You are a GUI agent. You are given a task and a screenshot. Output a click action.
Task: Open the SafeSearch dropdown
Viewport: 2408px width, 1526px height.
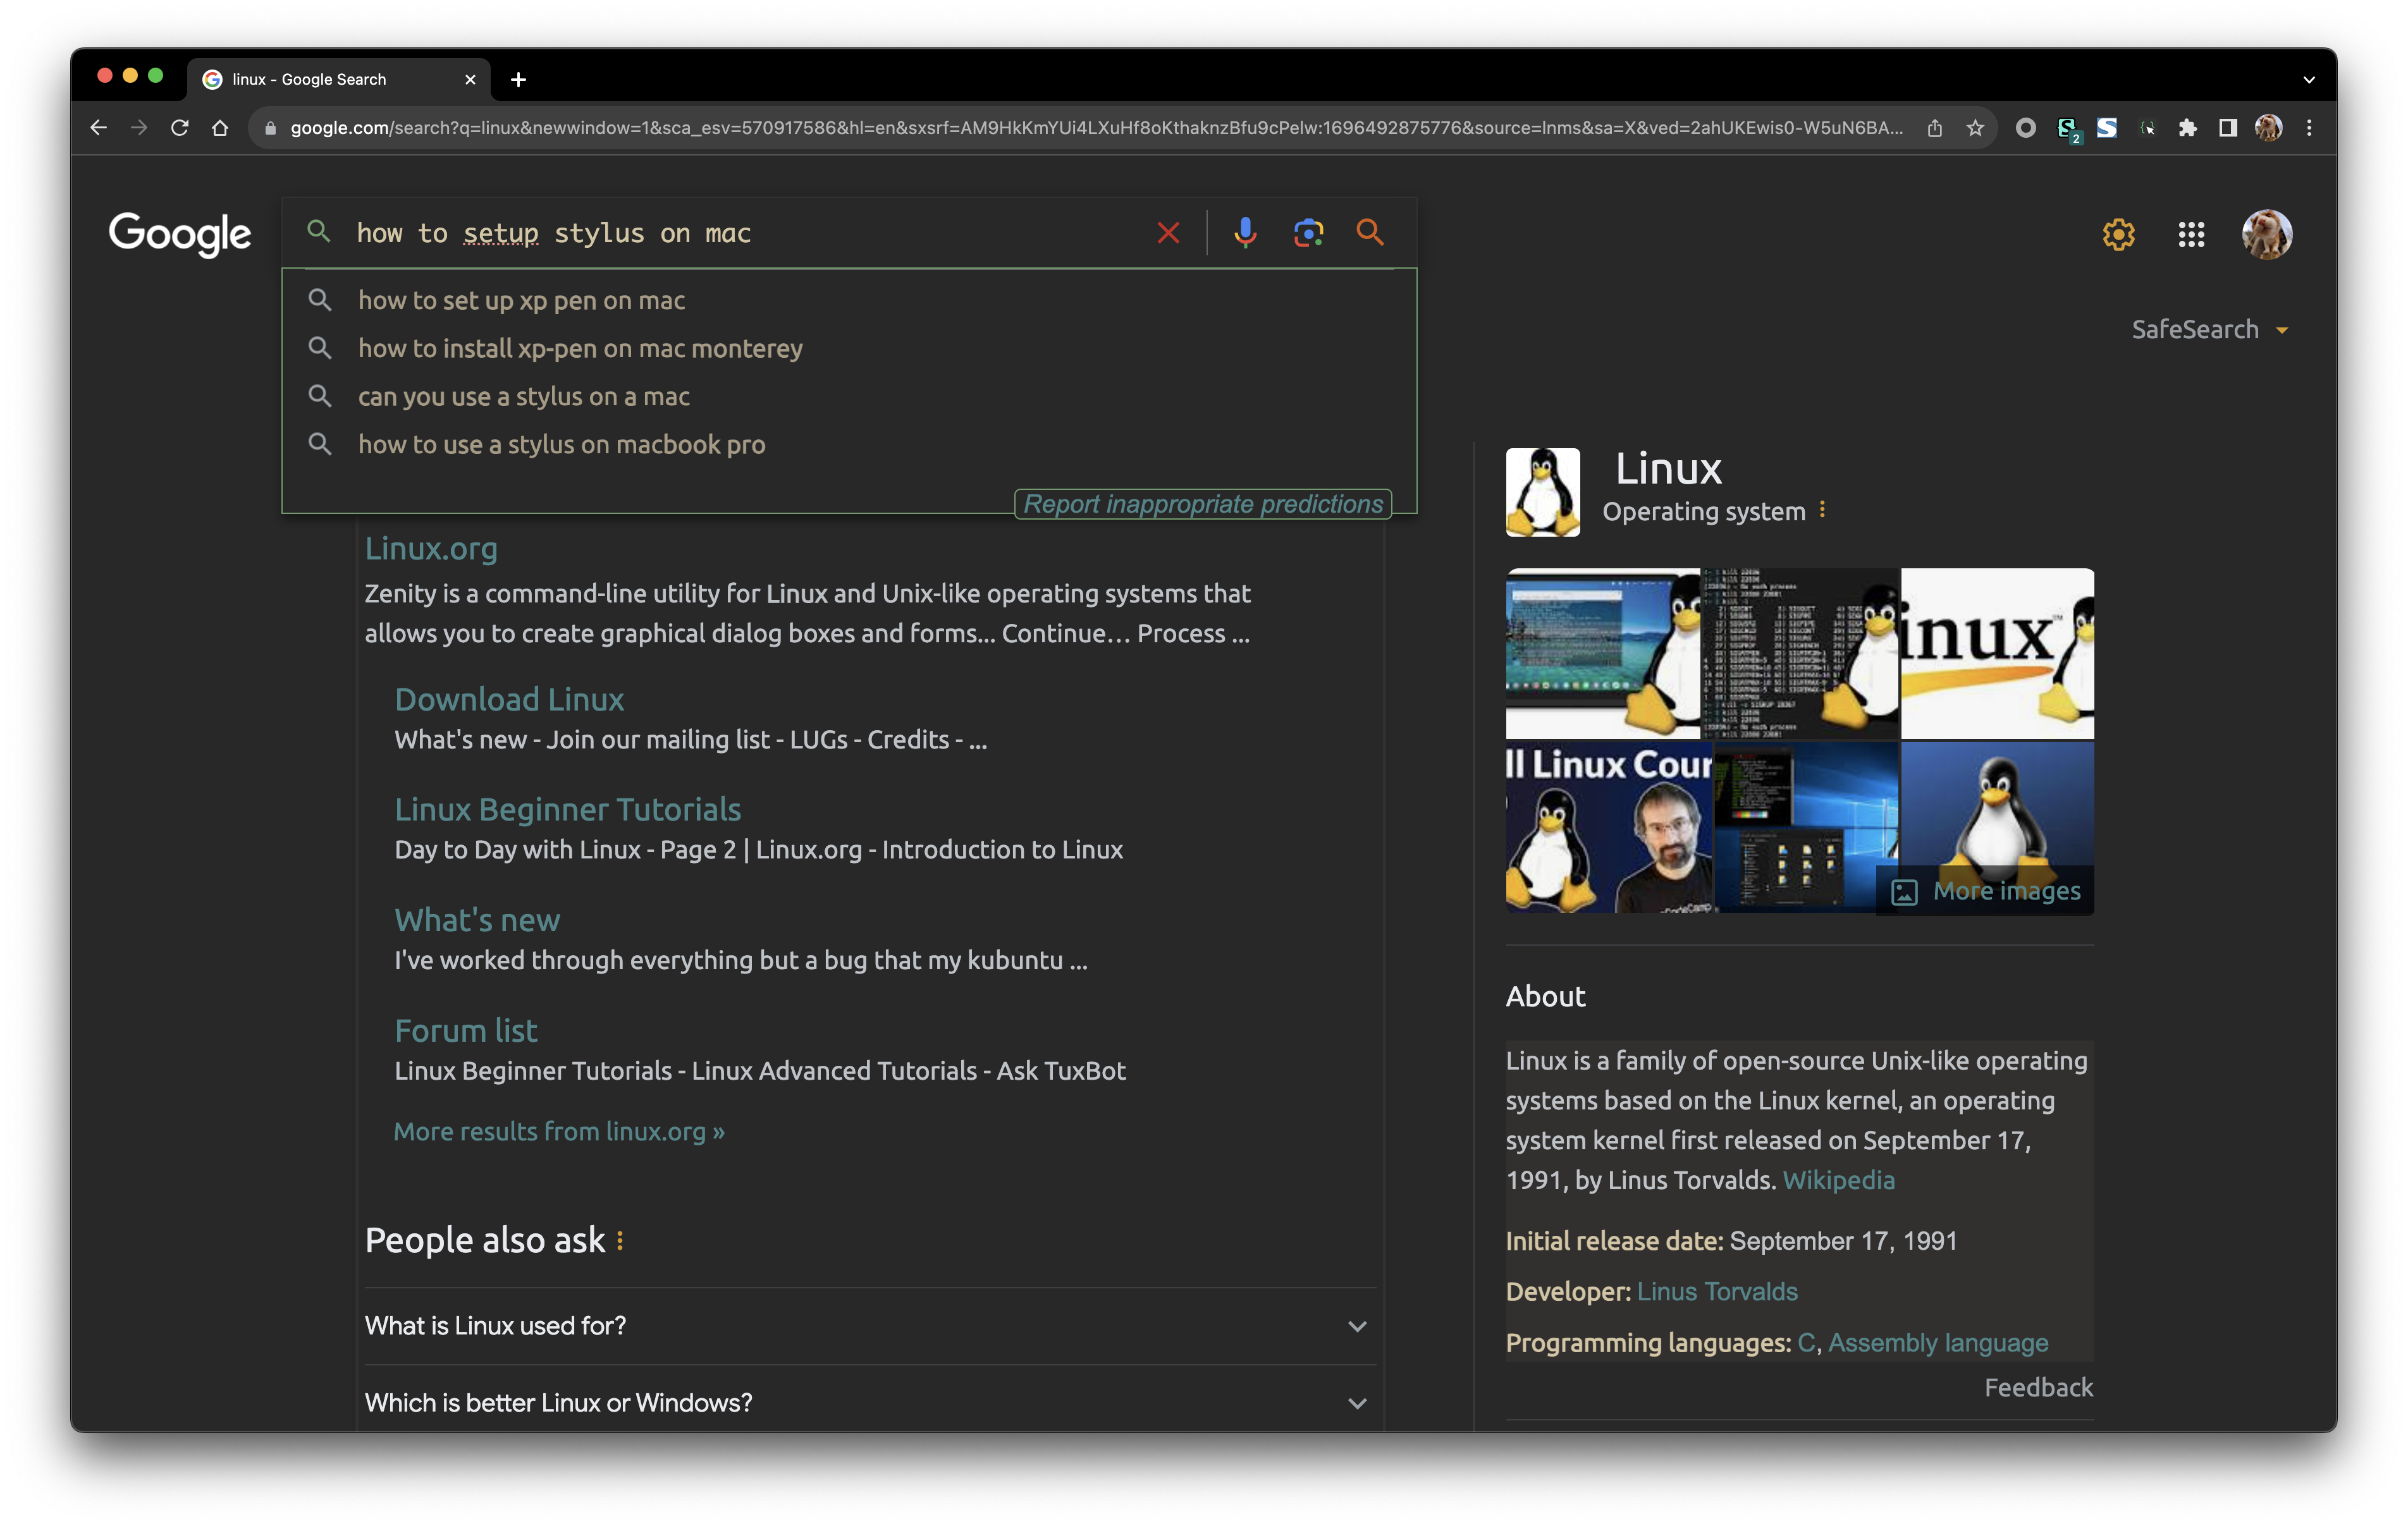coord(2210,330)
